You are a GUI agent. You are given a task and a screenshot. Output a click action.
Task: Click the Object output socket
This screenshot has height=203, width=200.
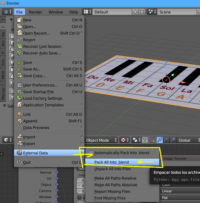[x=57, y=184]
